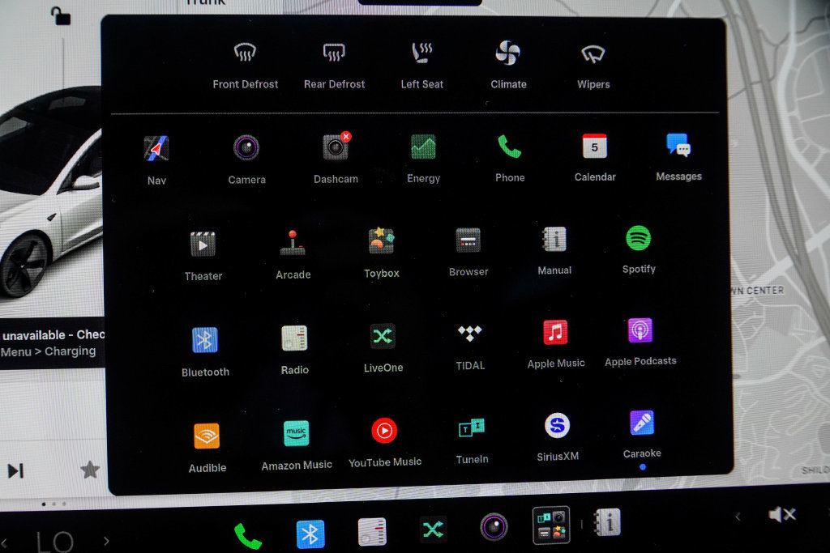Open the Radio app in launcher grid
830x553 pixels.
(294, 350)
